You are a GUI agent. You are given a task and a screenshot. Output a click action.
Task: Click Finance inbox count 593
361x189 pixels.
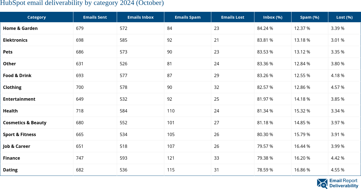[124, 158]
